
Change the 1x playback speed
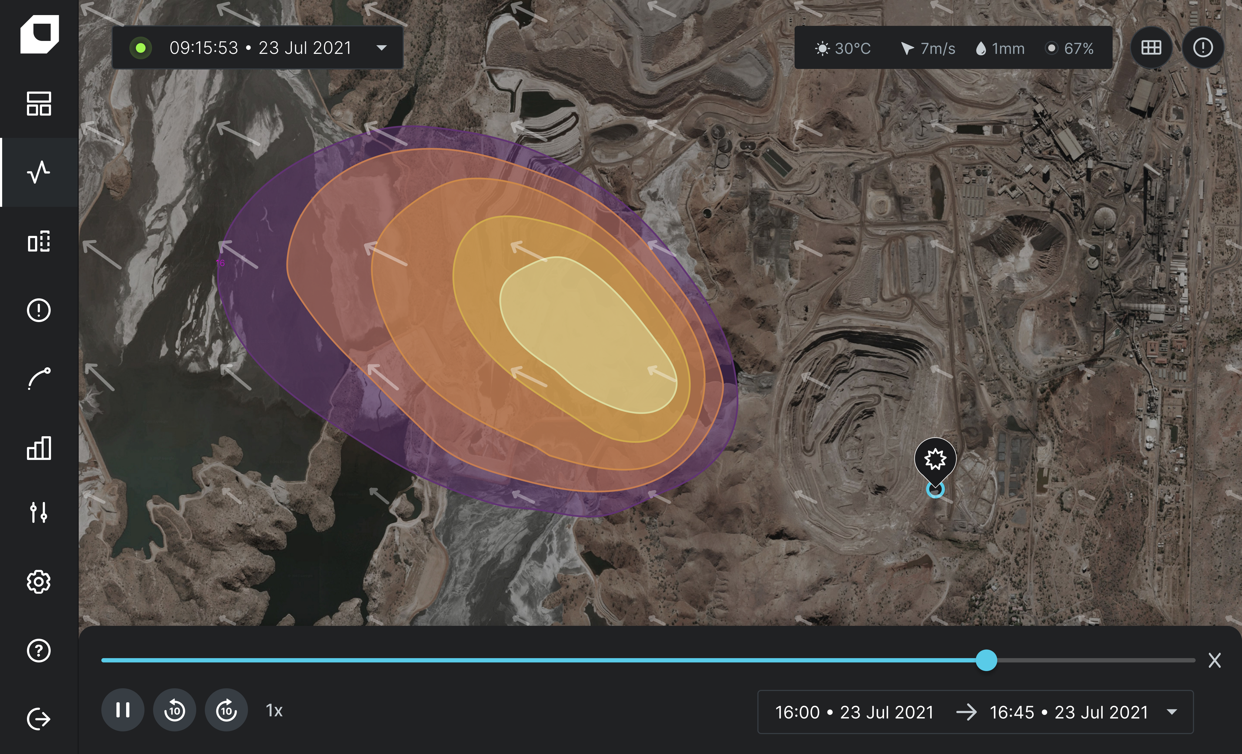tap(274, 710)
